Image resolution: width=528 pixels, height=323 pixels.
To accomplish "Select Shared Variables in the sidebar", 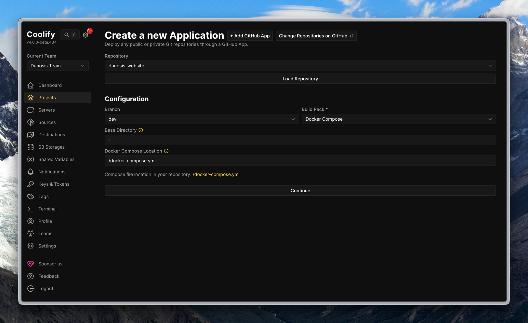I will click(x=56, y=159).
